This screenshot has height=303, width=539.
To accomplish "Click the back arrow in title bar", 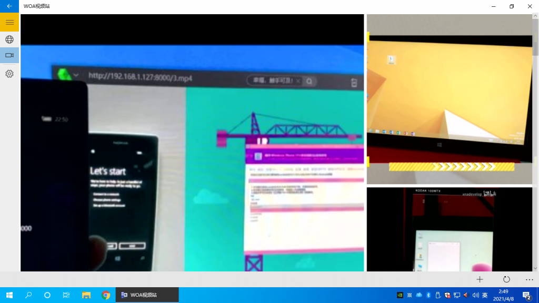I will [x=9, y=6].
